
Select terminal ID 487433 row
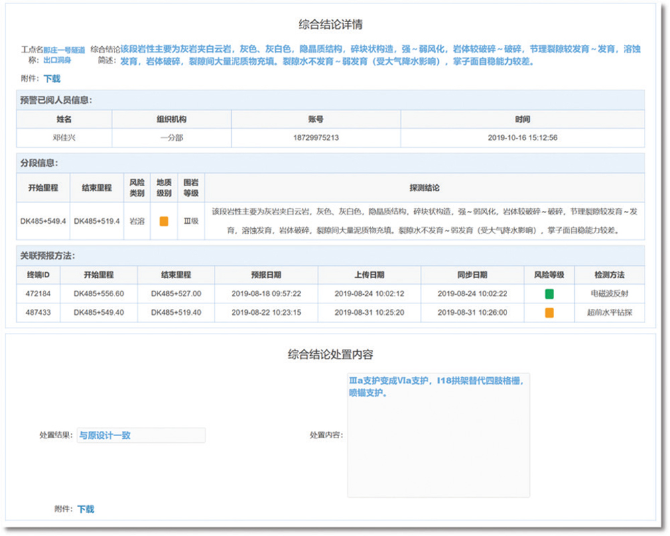tap(38, 312)
